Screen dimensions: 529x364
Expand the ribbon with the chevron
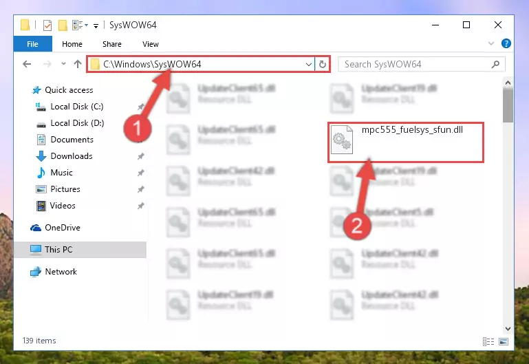coord(491,43)
